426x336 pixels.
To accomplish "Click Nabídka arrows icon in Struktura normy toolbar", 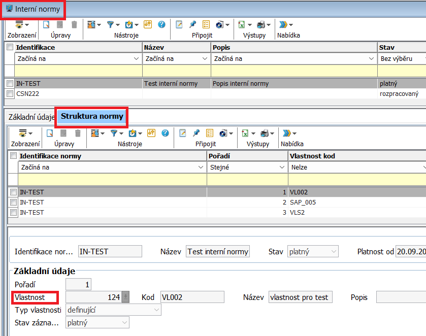I will pyautogui.click(x=287, y=133).
